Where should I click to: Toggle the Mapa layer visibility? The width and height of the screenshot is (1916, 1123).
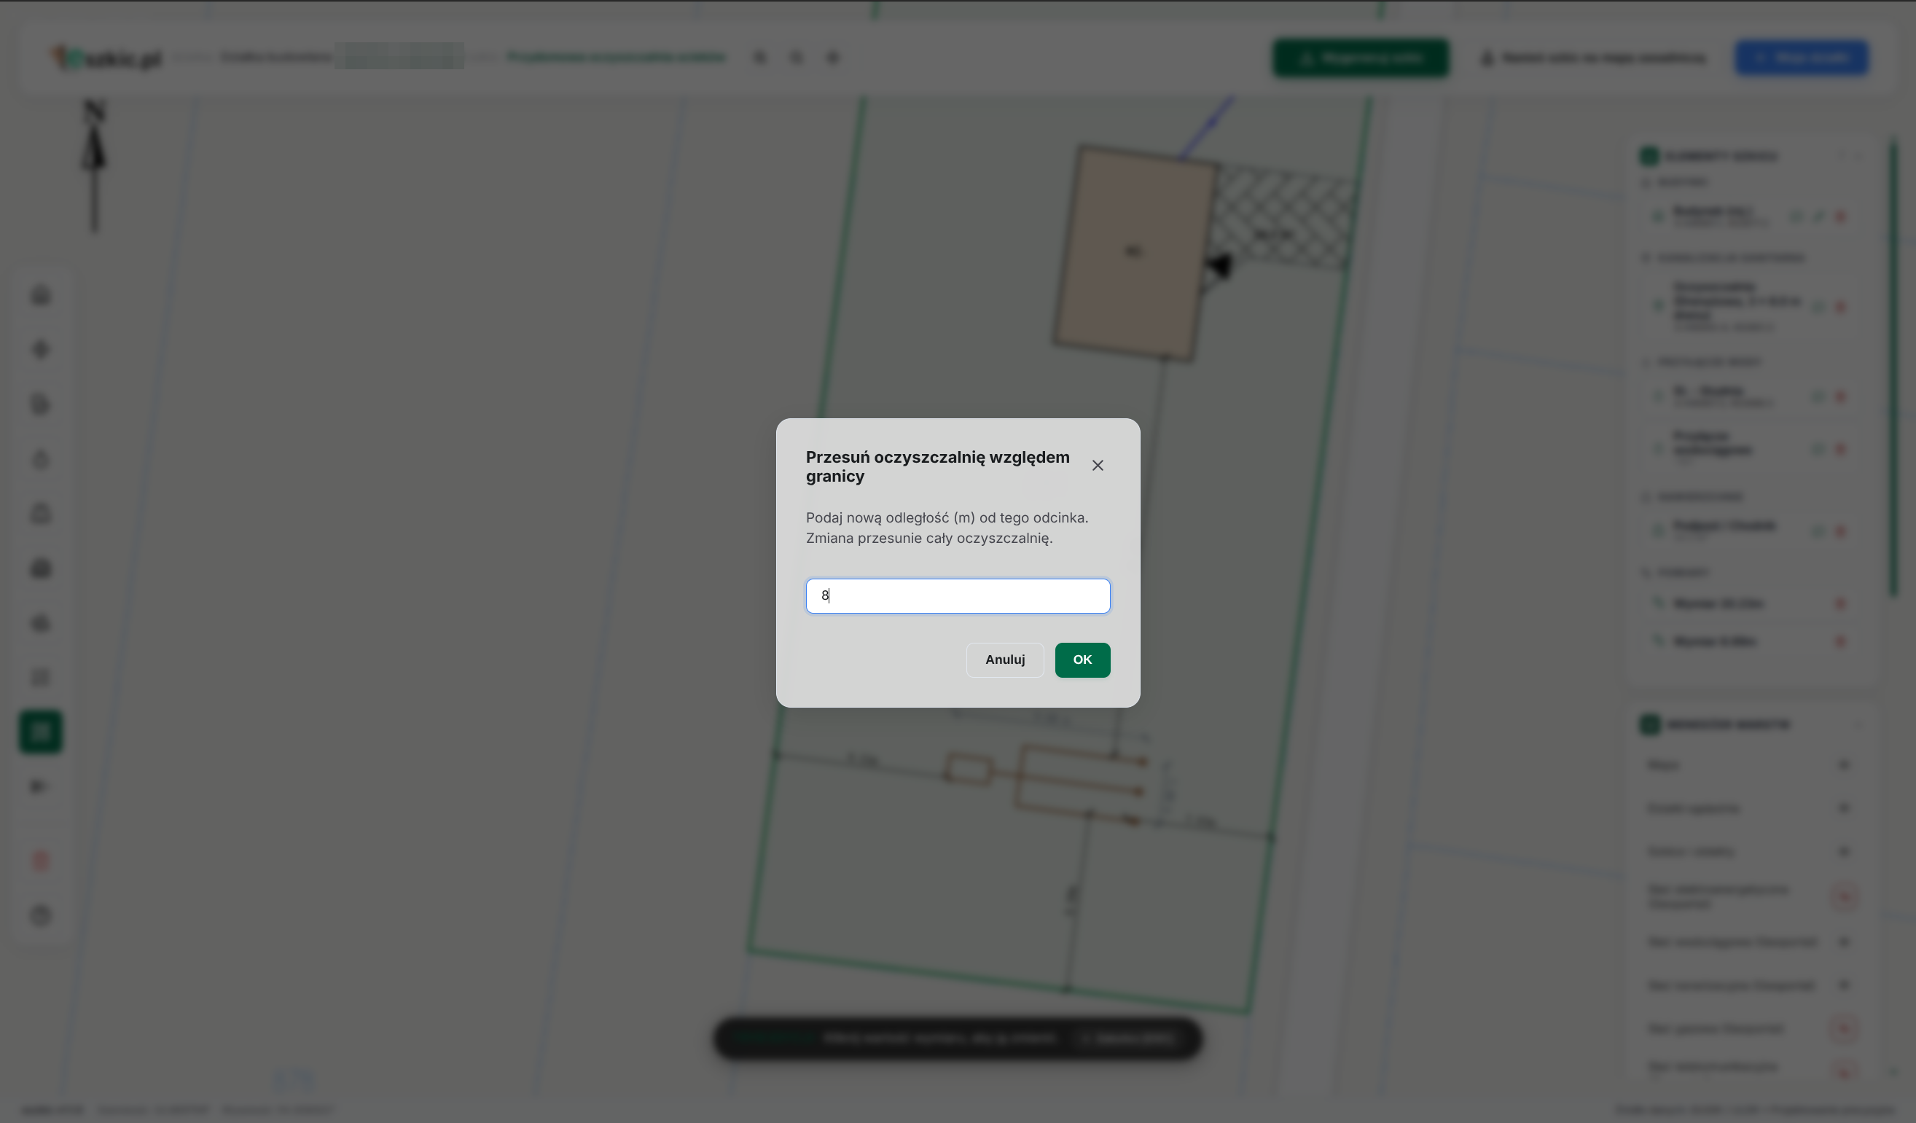(1844, 764)
